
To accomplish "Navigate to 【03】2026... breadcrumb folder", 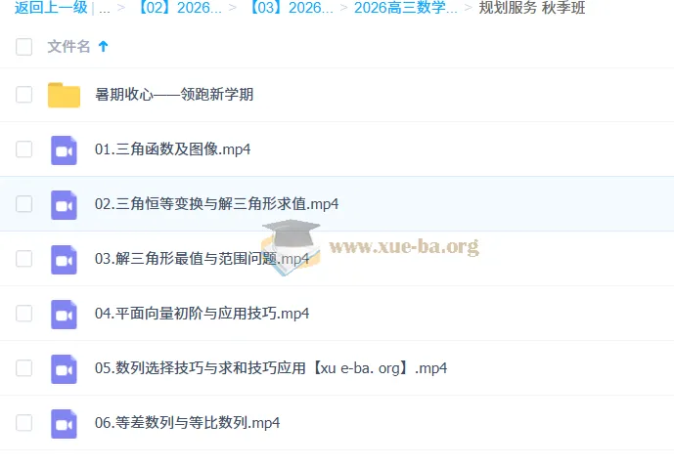I will pyautogui.click(x=291, y=9).
